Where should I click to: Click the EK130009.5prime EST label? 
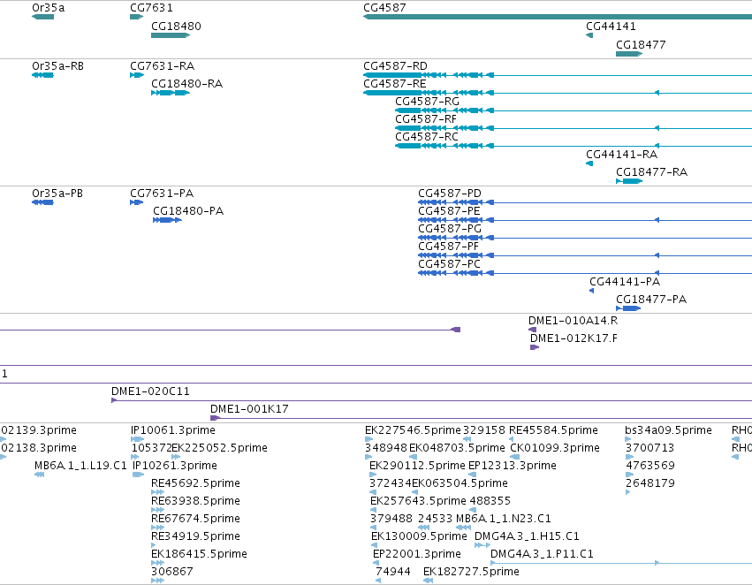point(419,536)
